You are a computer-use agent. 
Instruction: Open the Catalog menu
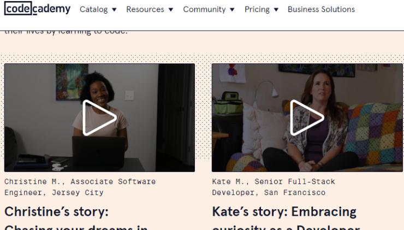(93, 10)
